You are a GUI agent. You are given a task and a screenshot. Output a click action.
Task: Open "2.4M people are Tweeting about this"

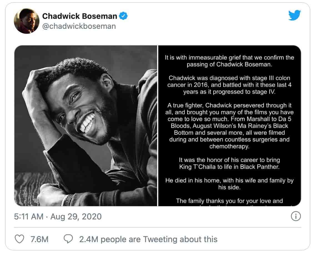click(x=148, y=239)
